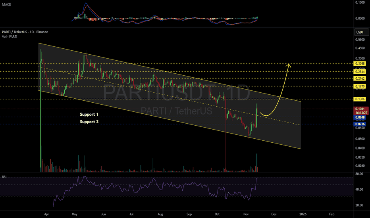Select the blue 0.0848 support price label
Viewport: 370px width, 218px height.
click(x=360, y=117)
